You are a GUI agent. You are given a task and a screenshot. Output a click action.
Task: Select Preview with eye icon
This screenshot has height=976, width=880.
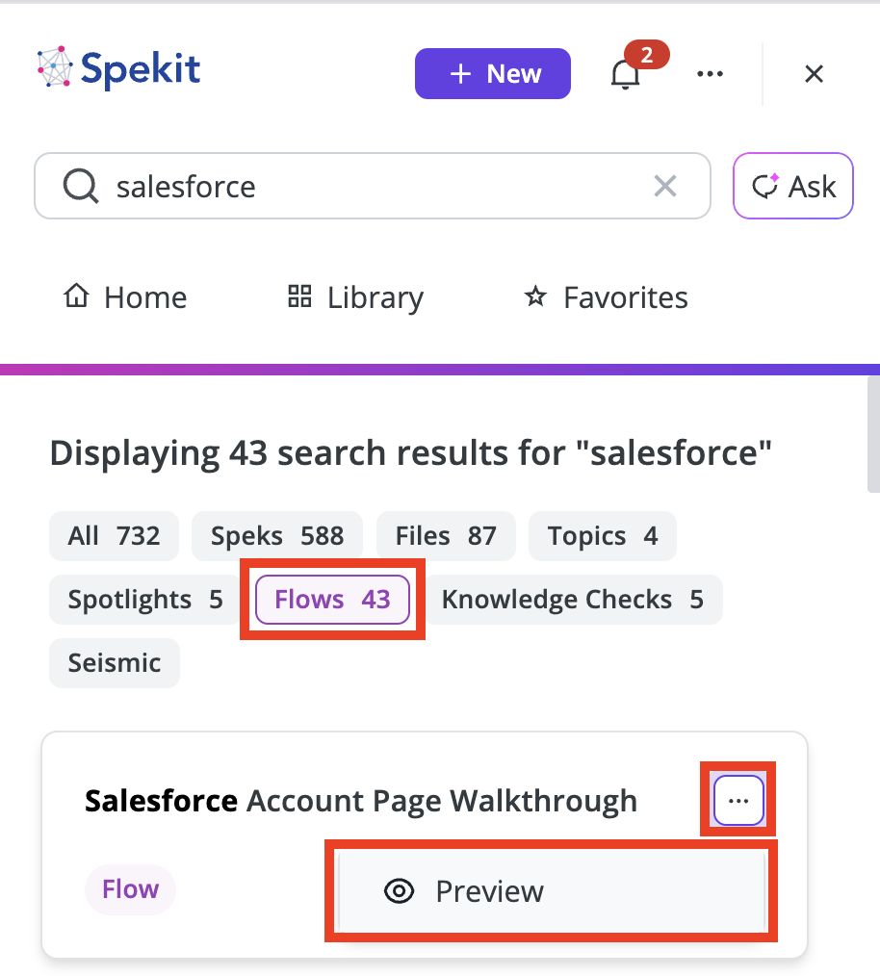(x=551, y=890)
